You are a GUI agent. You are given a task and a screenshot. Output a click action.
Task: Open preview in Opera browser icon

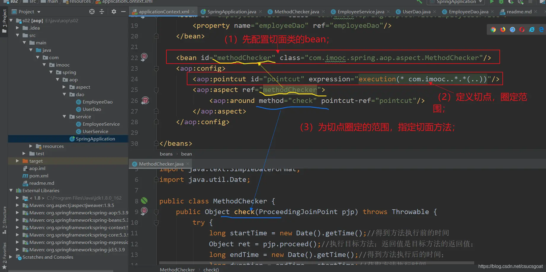[x=522, y=30]
